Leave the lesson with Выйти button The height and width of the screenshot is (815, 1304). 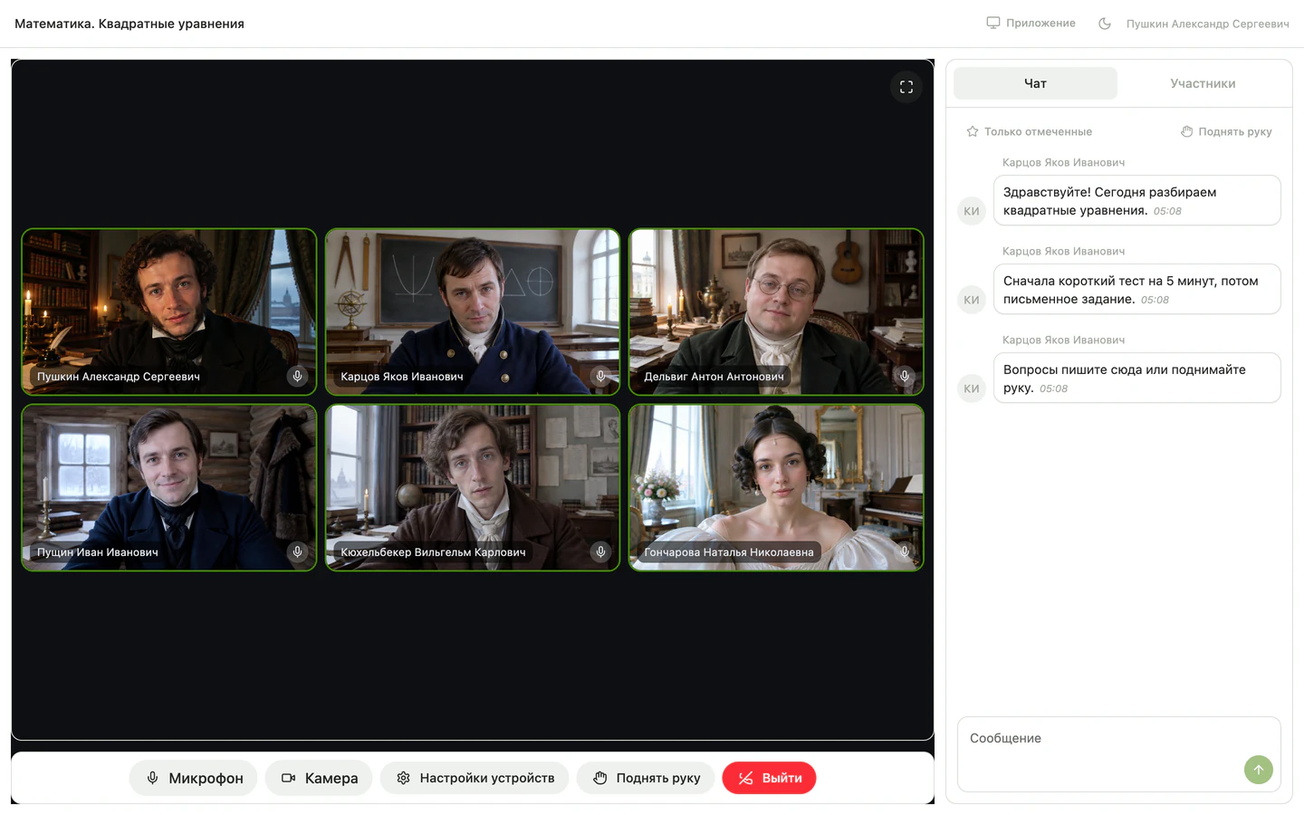coord(770,778)
